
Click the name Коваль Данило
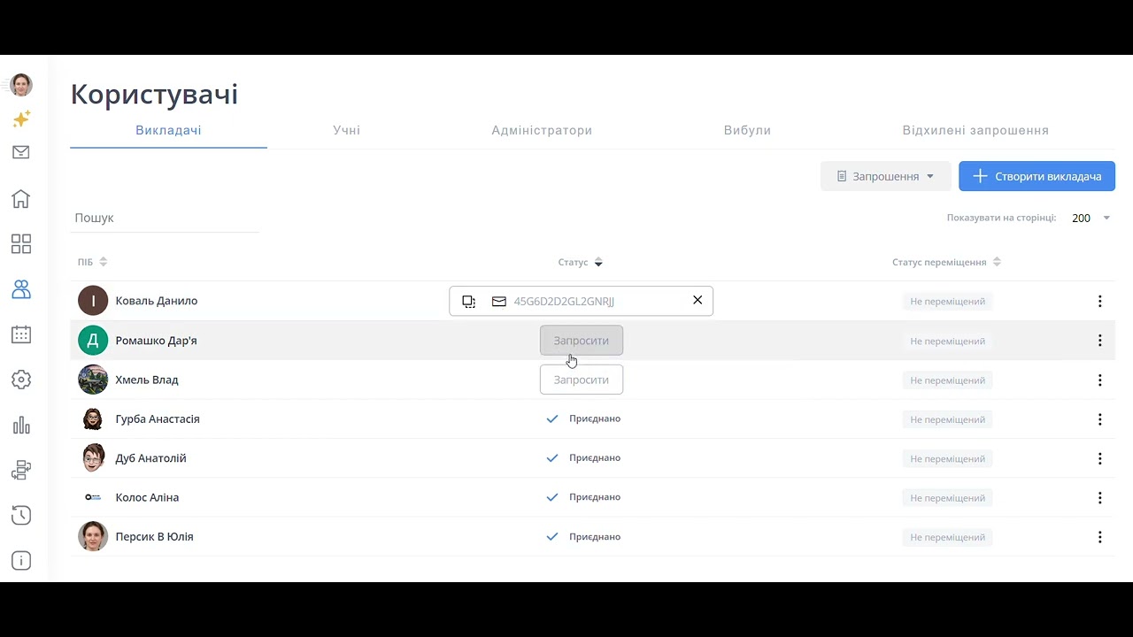point(157,301)
